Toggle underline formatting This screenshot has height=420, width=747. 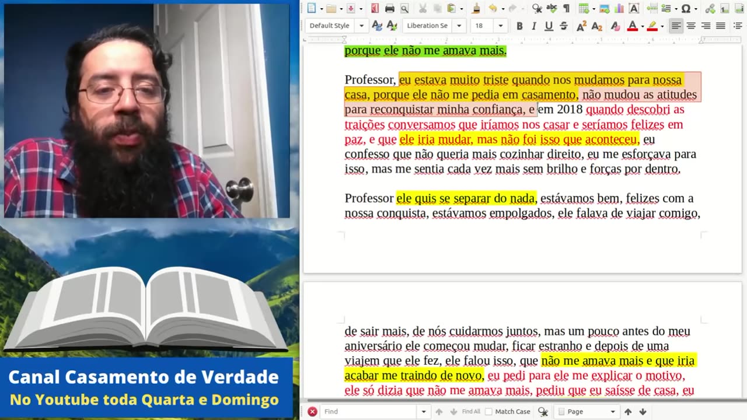point(549,26)
